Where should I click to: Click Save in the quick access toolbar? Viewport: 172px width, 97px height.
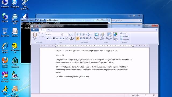tap(37, 26)
